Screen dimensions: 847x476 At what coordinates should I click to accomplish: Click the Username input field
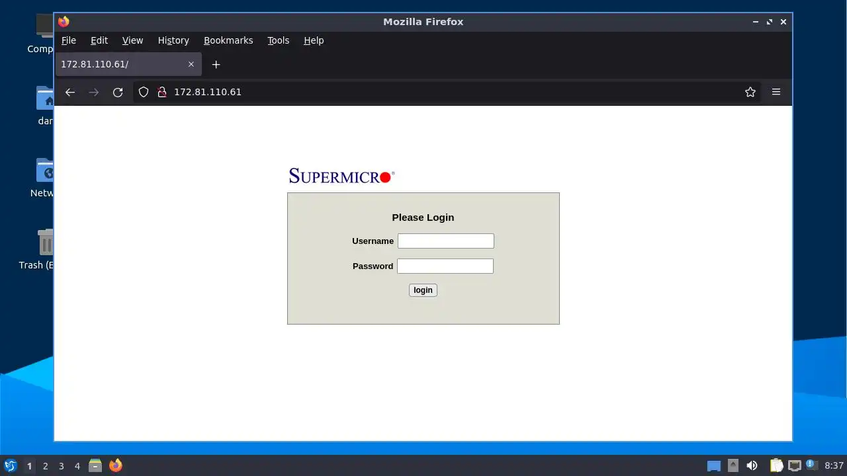coord(446,241)
